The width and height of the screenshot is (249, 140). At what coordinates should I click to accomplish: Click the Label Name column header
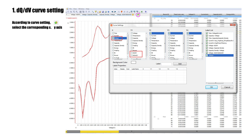pos(135,69)
